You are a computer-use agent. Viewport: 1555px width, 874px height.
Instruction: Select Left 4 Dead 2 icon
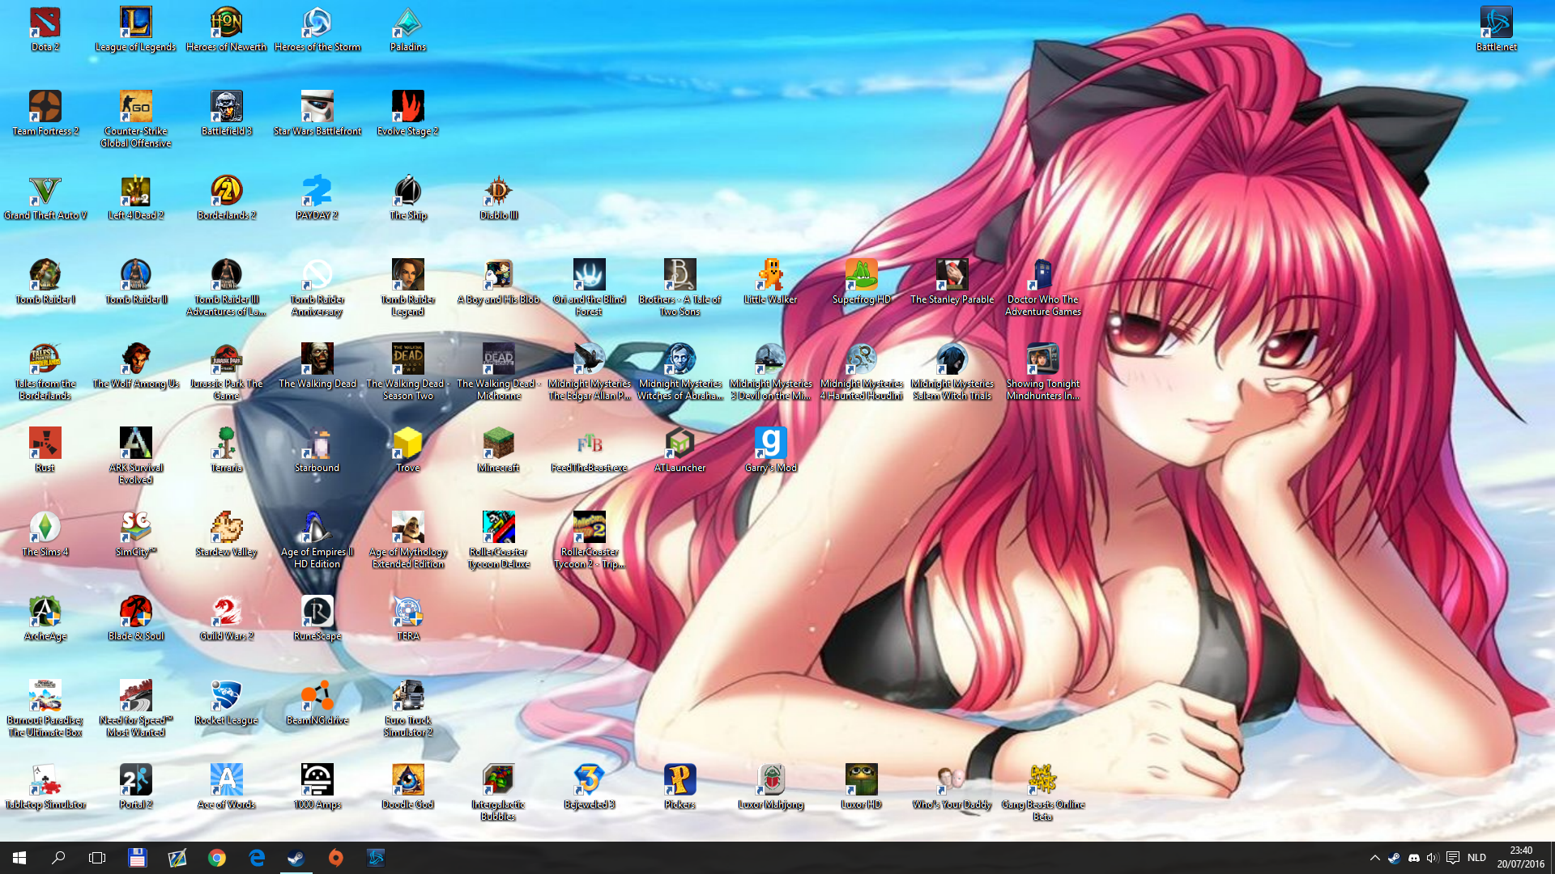(135, 197)
